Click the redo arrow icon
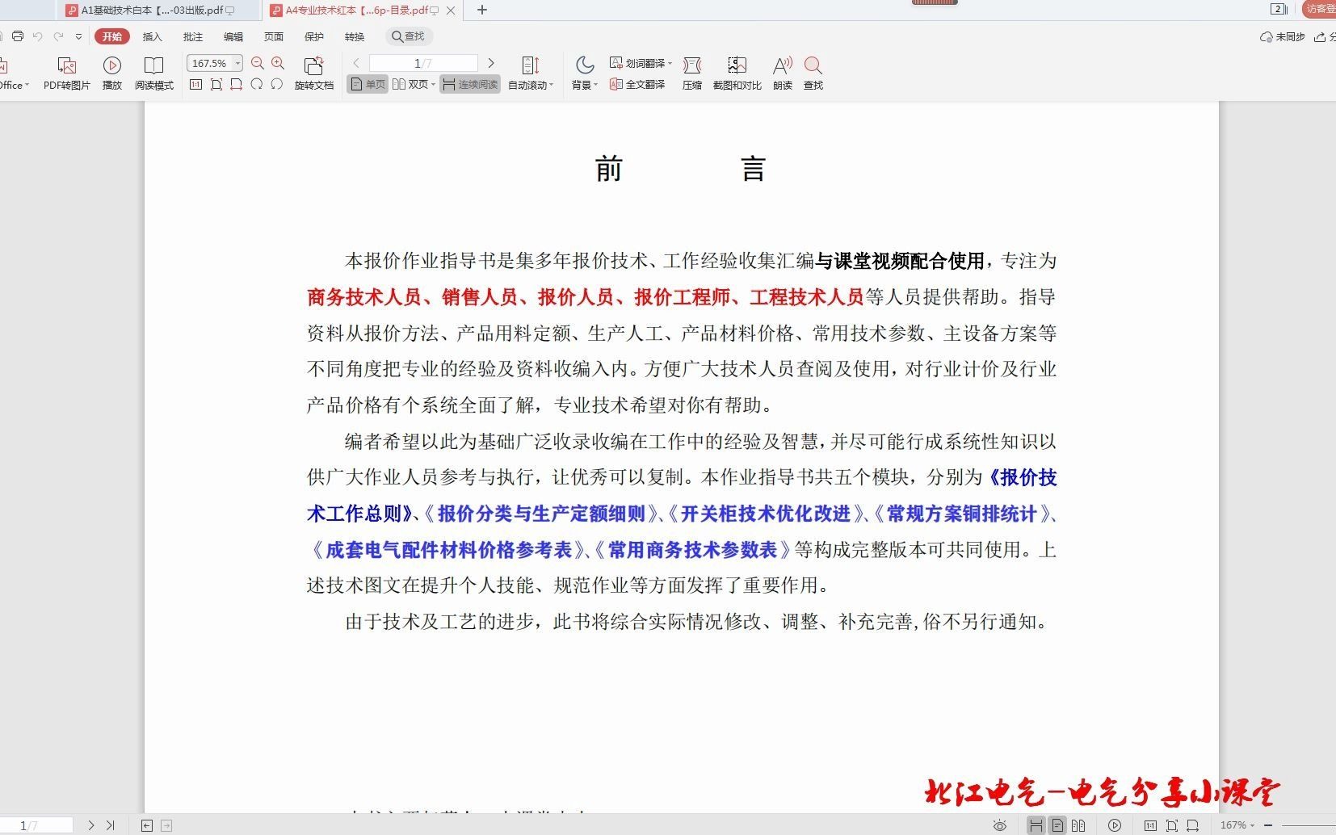The image size is (1336, 835). click(58, 36)
